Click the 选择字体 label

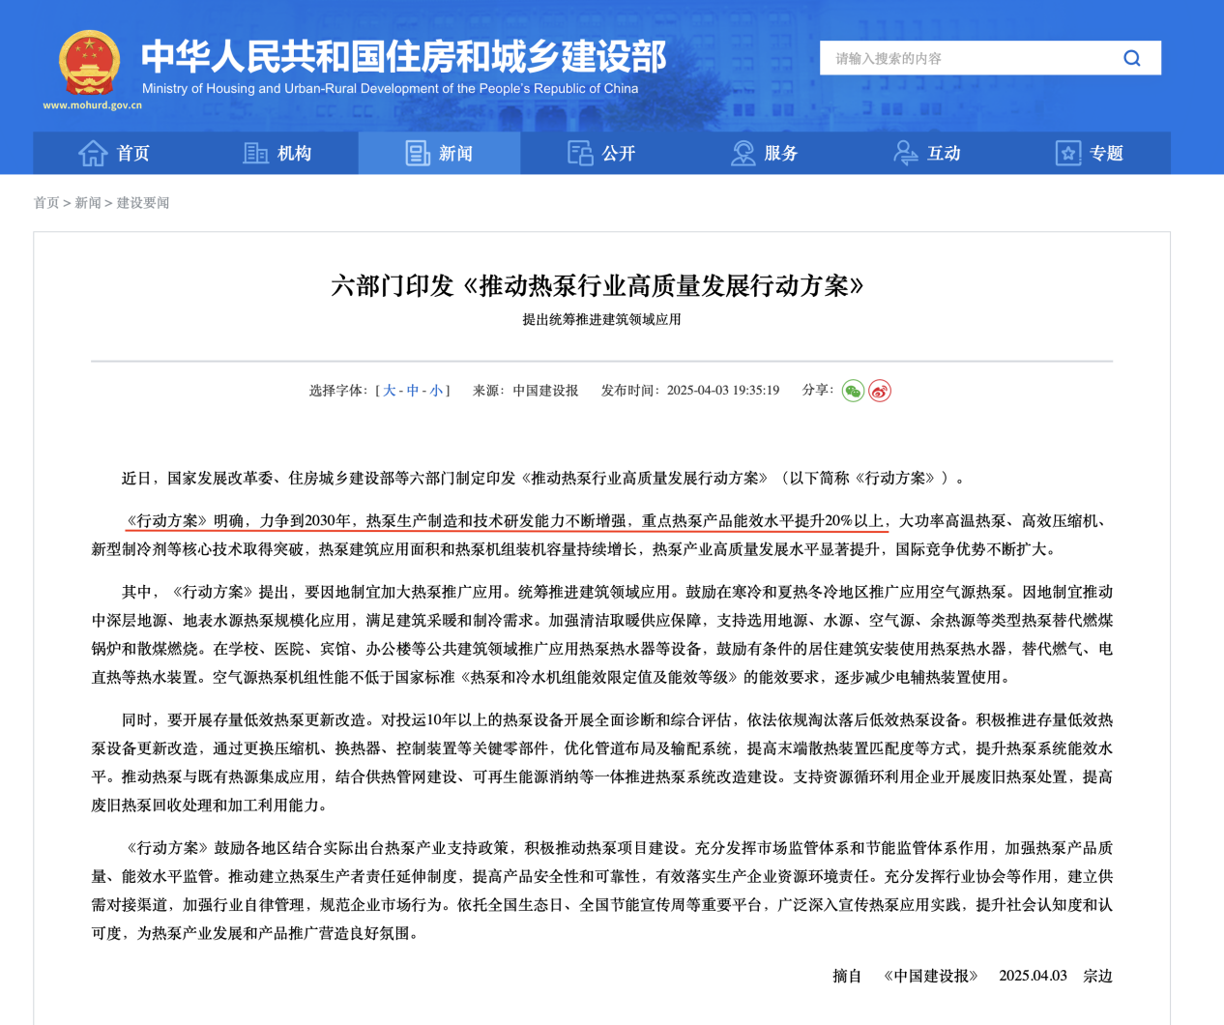(x=338, y=391)
